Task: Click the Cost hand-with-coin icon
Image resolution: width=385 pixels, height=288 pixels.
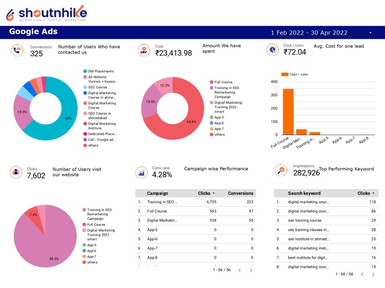Action: pos(144,50)
